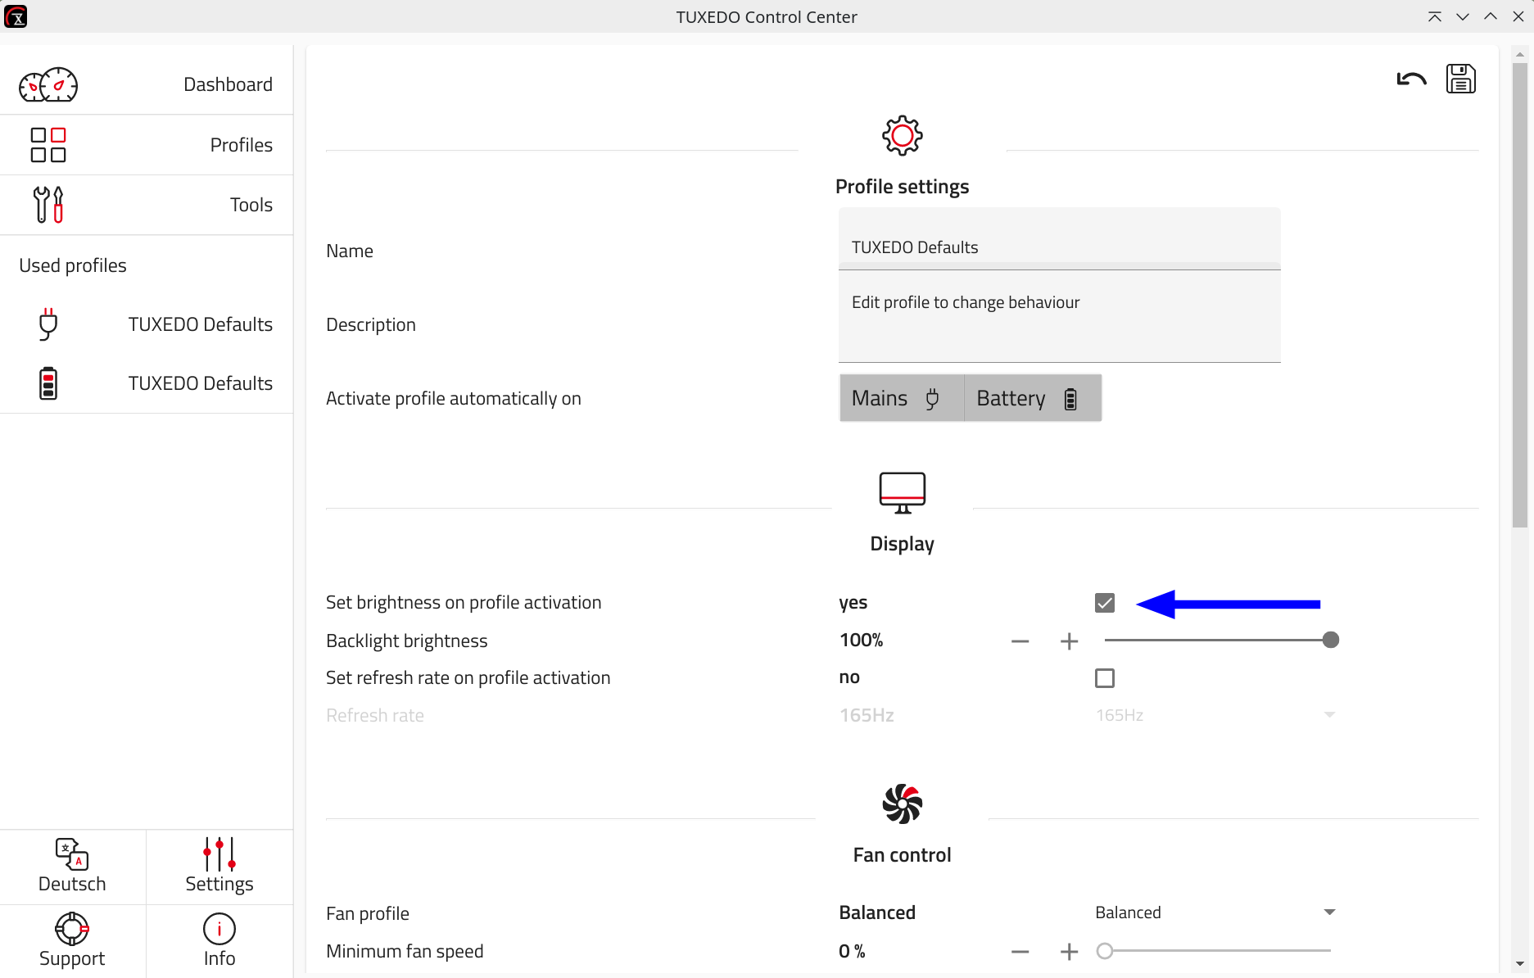Click the Minimum fan speed slider handle
The image size is (1534, 978).
pos(1105,951)
